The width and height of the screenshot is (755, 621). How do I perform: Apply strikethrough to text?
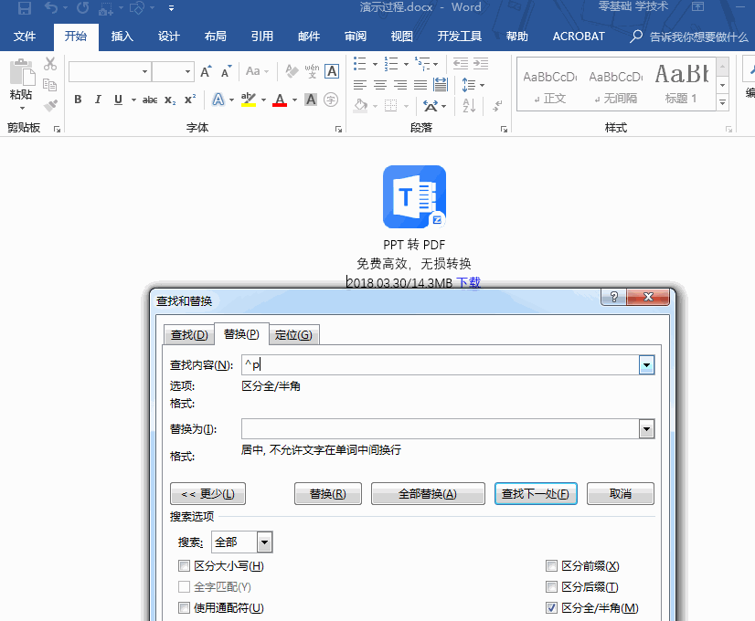tap(150, 100)
